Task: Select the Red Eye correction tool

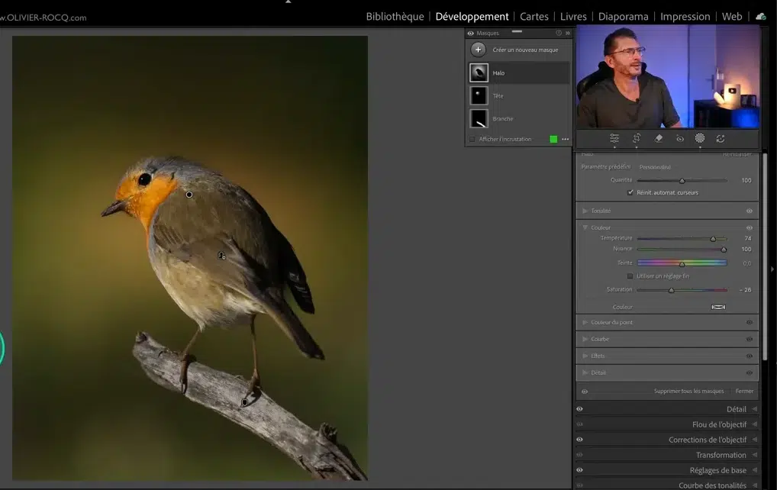Action: [x=680, y=138]
